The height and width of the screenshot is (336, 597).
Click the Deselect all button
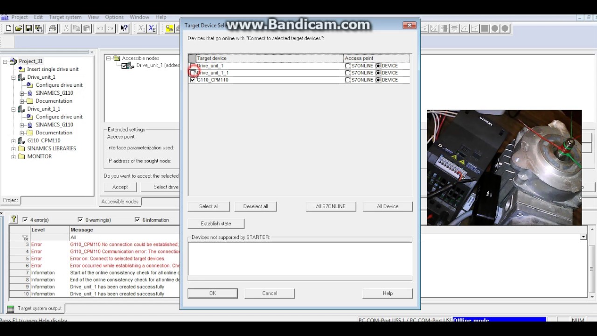pos(256,206)
